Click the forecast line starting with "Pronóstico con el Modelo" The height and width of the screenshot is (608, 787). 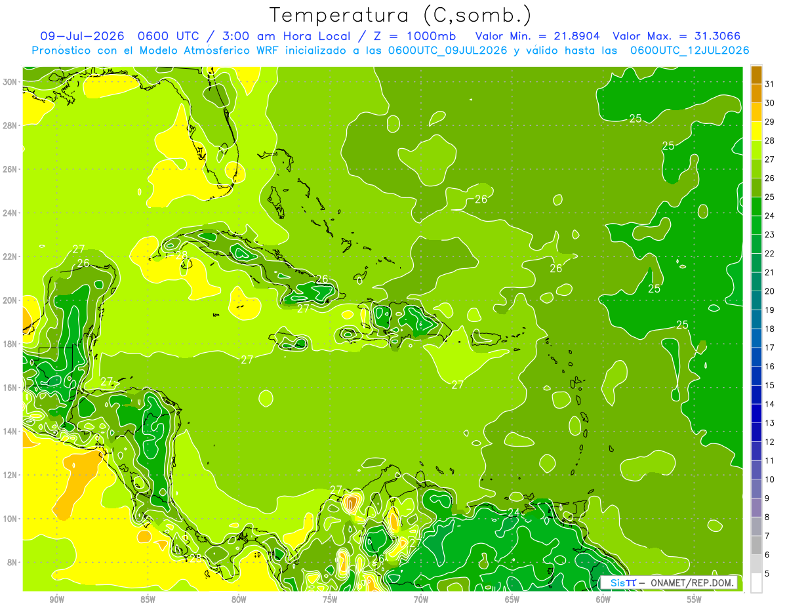(390, 51)
